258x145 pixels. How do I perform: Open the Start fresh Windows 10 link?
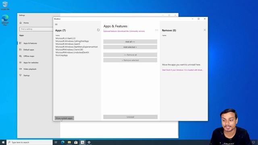coord(183,70)
